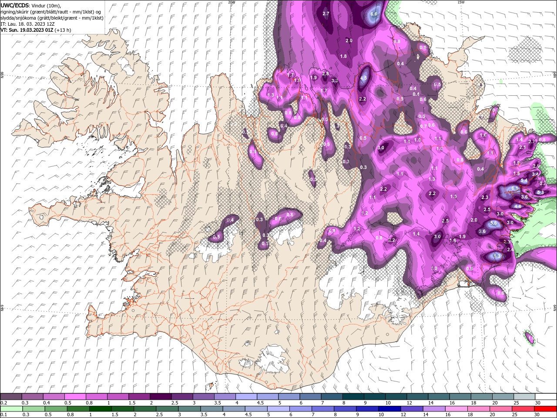Pick the darkest plum 2–2.5 snow swatch
This screenshot has width=557, height=418.
[161, 397]
